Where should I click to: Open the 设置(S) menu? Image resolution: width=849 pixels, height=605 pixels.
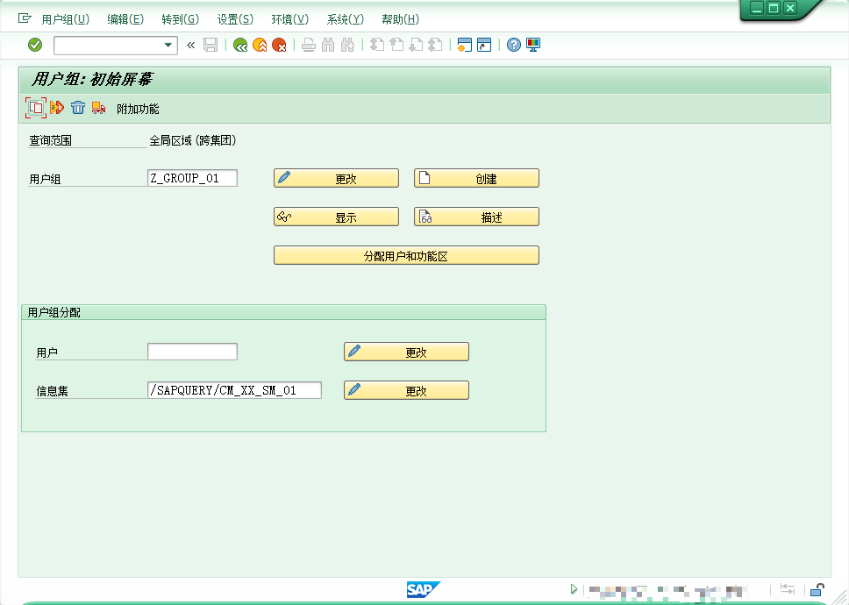tap(236, 19)
